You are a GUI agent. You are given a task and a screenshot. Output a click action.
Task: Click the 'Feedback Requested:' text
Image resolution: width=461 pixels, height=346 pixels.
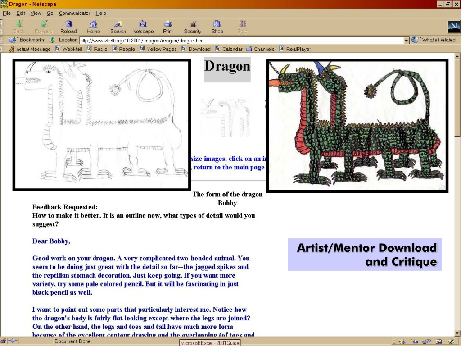coord(65,207)
